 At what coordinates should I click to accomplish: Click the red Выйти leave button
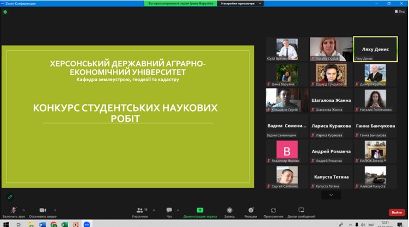coord(396,212)
